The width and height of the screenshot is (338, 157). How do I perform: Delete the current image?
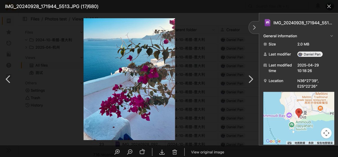tap(175, 152)
